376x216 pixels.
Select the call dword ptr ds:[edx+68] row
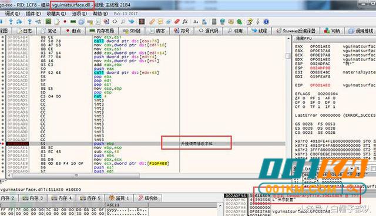pyautogui.click(x=145, y=73)
